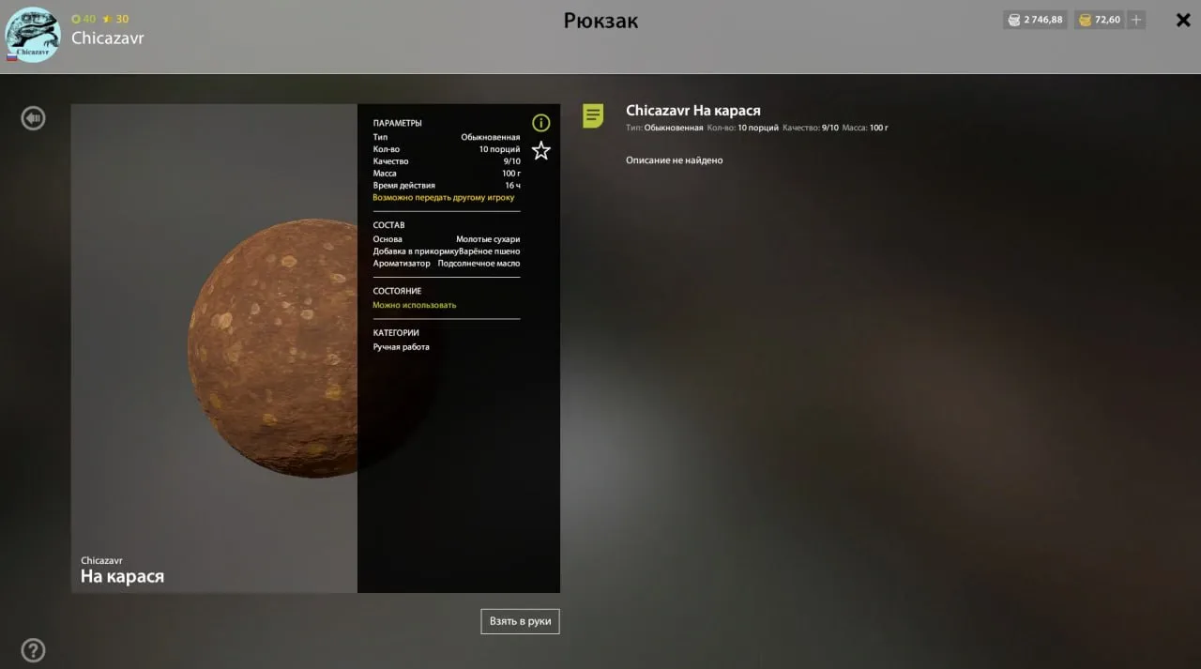Open help with question mark icon

(33, 650)
